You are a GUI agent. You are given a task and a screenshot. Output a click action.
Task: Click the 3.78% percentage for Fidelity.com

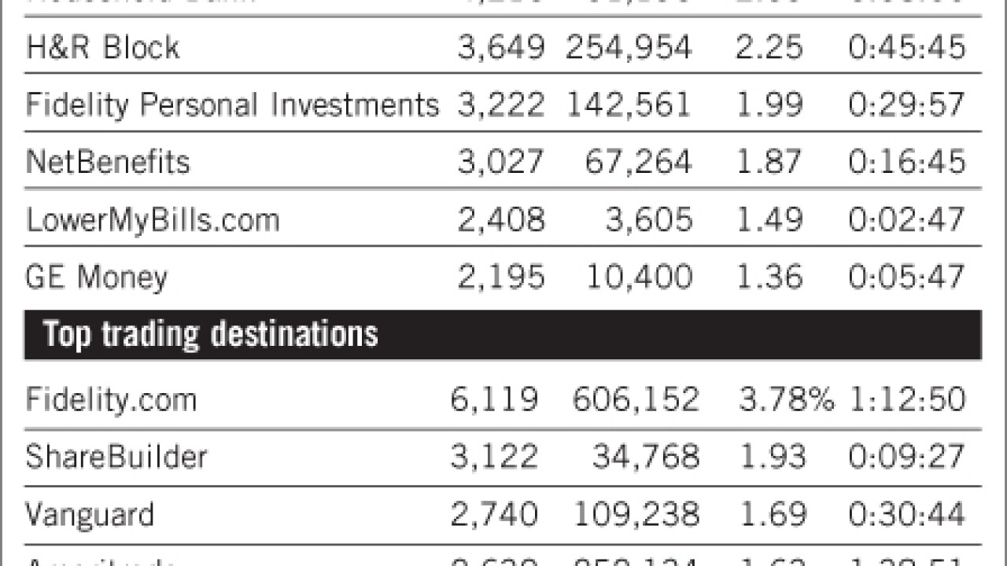pyautogui.click(x=786, y=400)
